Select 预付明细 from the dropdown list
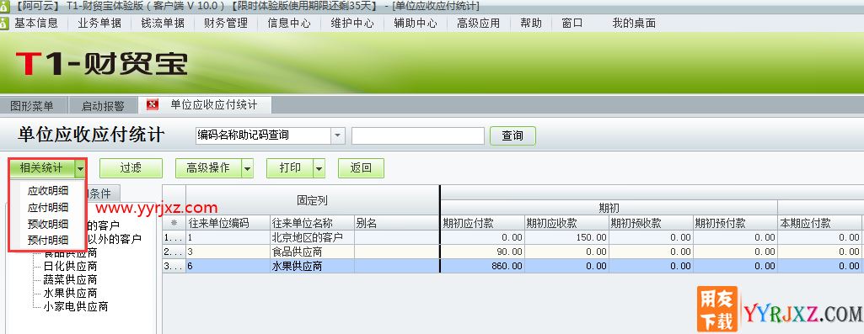864x334 pixels. (x=48, y=240)
